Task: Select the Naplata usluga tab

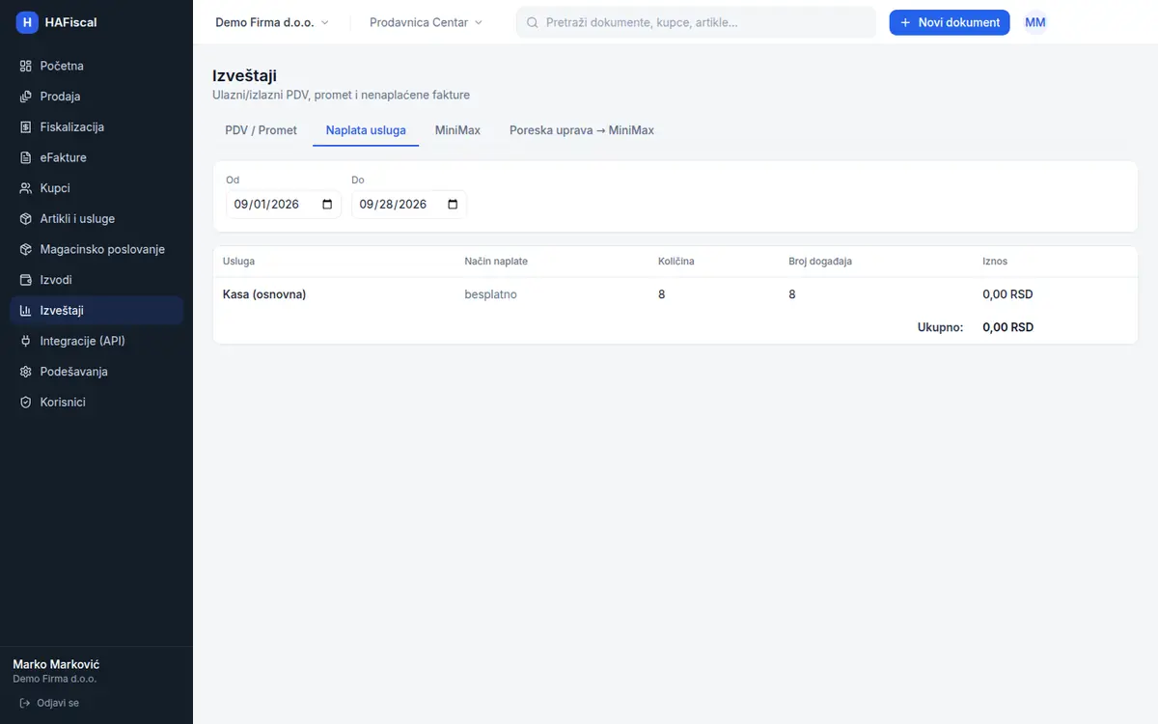Action: pos(366,130)
